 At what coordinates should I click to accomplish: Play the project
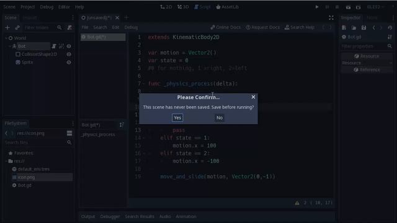[317, 7]
